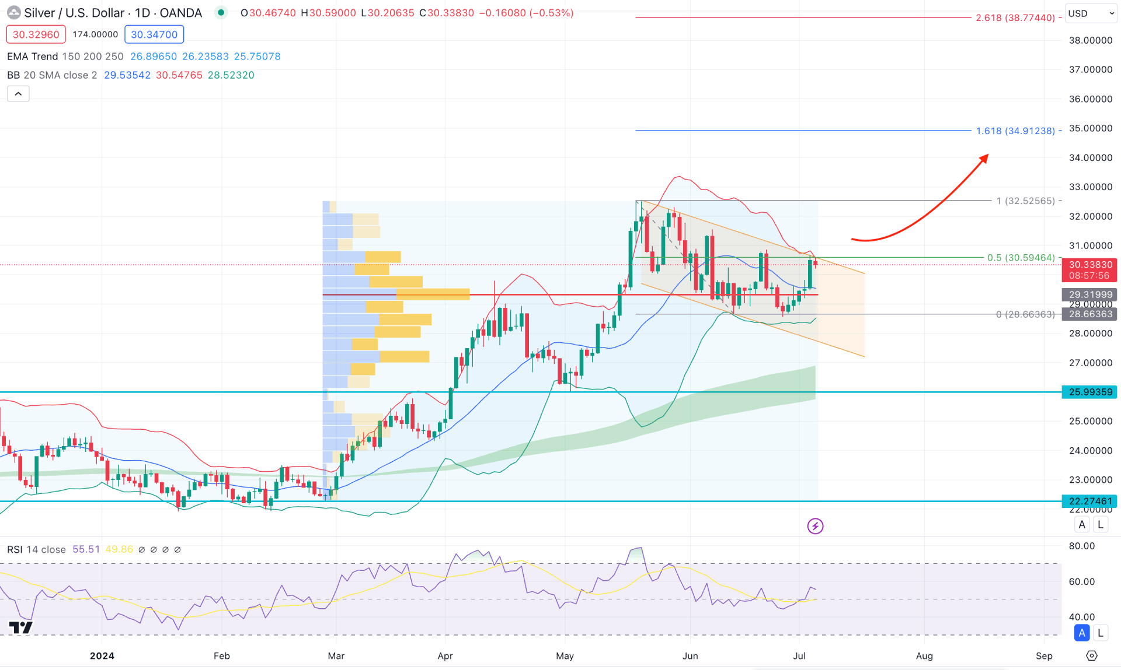Viewport: 1121px width, 670px height.
Task: Click the current price label 30.33830
Action: pos(1089,270)
